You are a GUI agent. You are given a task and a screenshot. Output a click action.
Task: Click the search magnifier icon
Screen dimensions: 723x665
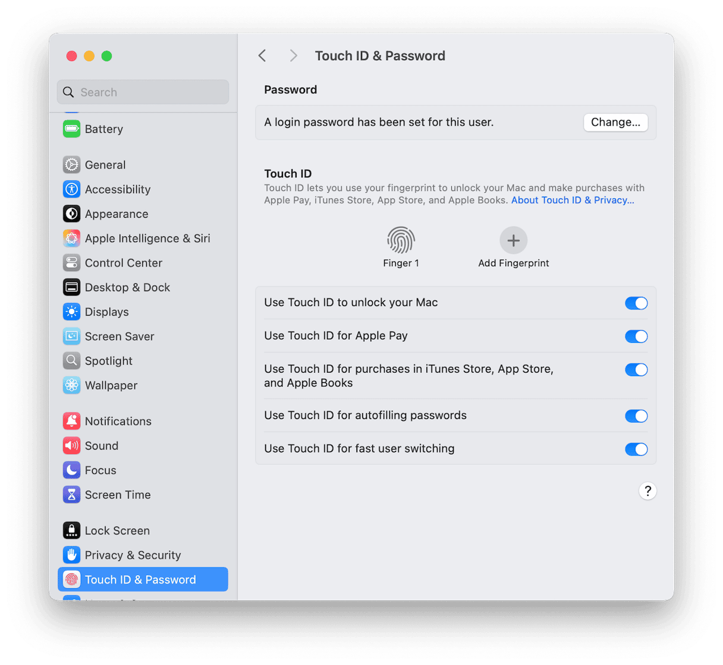coord(69,92)
